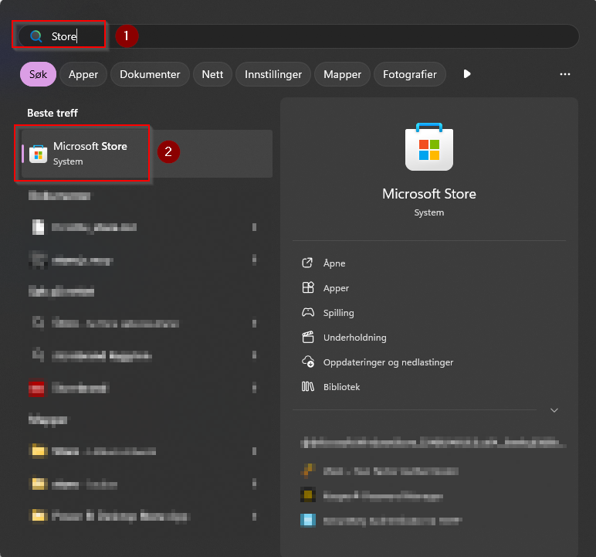Screen dimensions: 596x557
Task: Select the Underholdning entertainment action
Action: [354, 338]
